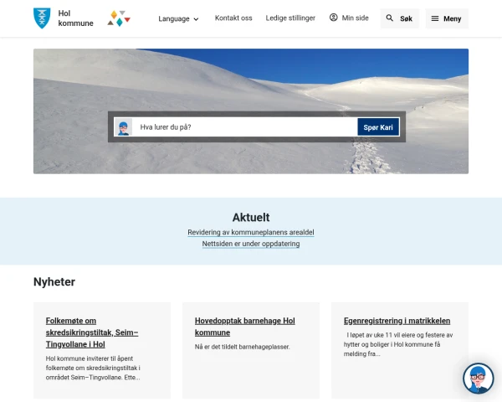Open Nettsiden er under oppdatering link
This screenshot has width=502, height=402.
coord(251,244)
